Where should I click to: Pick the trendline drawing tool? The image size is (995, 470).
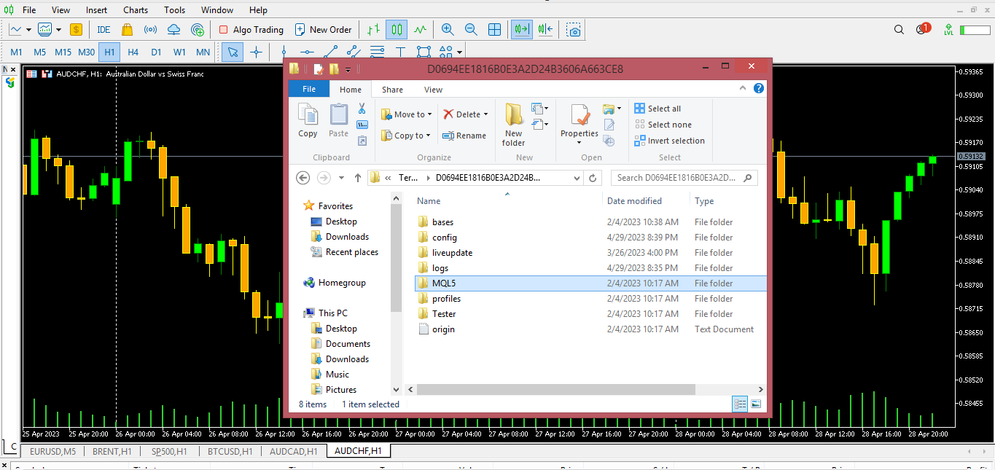tap(330, 52)
